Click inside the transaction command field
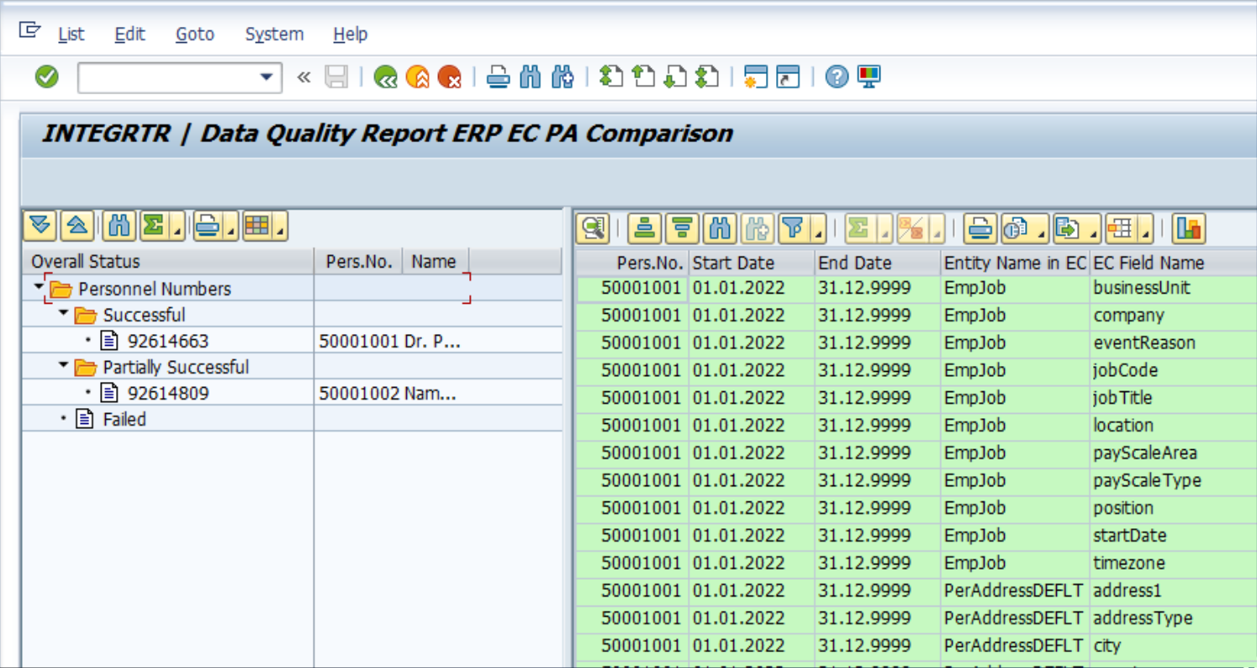Screen dimensions: 1257x668 click(x=166, y=77)
